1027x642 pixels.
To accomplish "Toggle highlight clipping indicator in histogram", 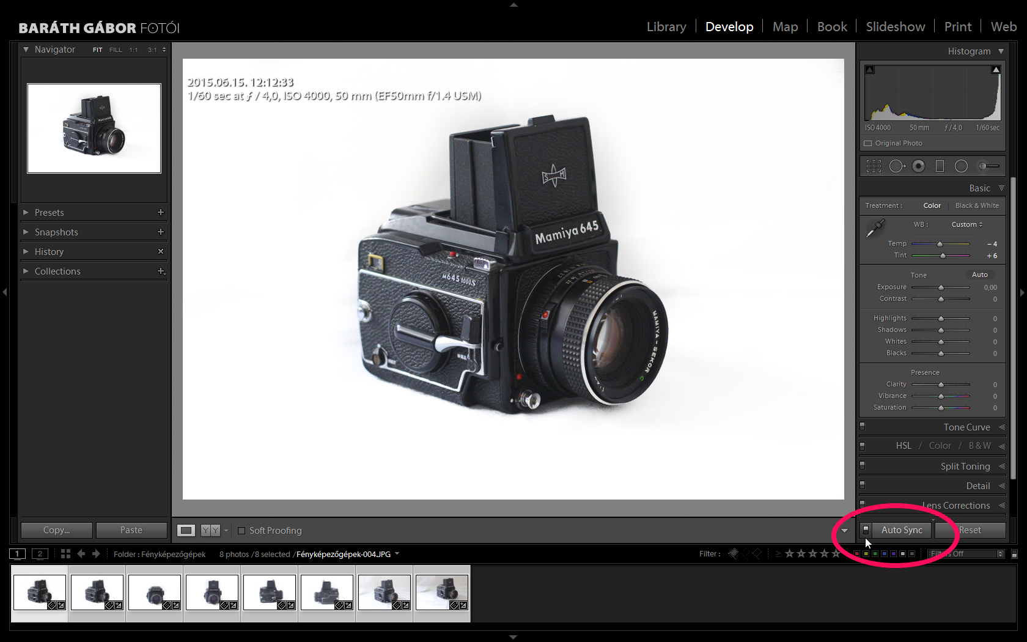I will 996,70.
